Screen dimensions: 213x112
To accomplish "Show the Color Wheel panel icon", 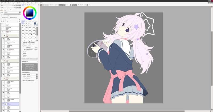I will click(x=23, y=5).
